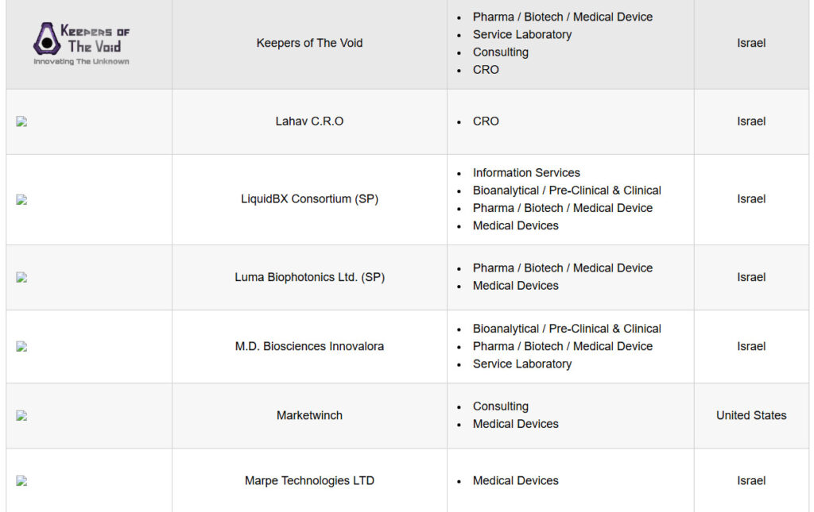
Task: Open the Lahav C.R.O company entry
Action: tap(309, 121)
